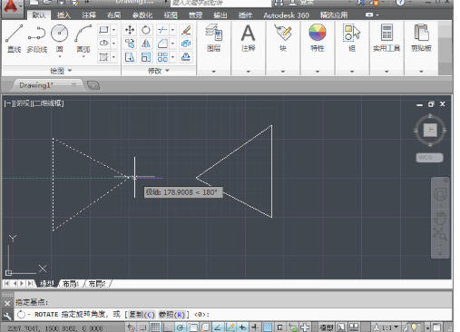Viewport: 460px width, 332px height.
Task: Click the Trim tool icon
Action: 162,30
